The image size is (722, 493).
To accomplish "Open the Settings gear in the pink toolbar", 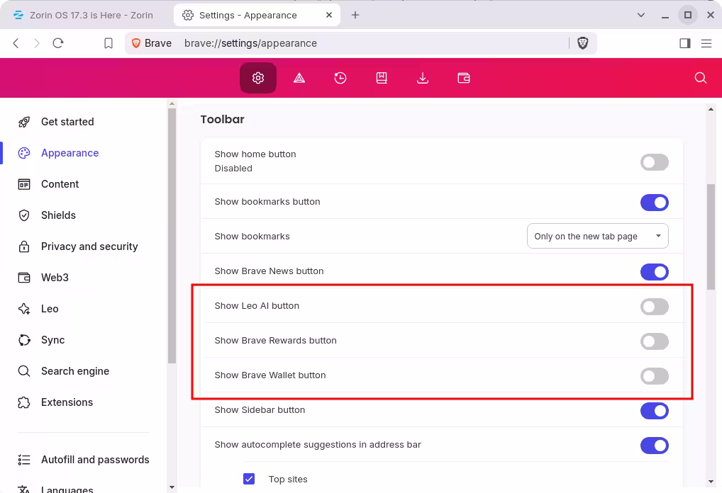I will (x=258, y=78).
